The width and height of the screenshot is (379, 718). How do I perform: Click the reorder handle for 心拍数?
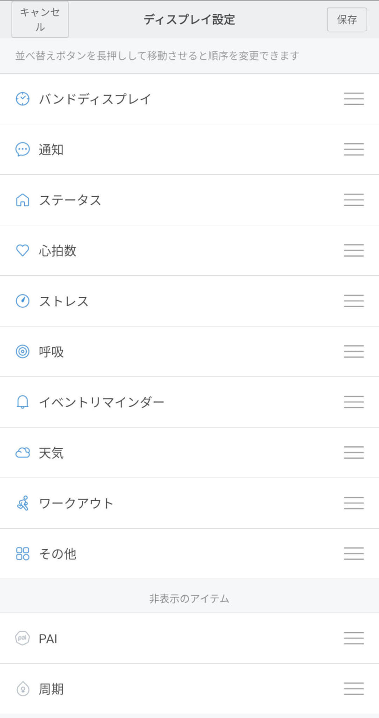point(354,251)
